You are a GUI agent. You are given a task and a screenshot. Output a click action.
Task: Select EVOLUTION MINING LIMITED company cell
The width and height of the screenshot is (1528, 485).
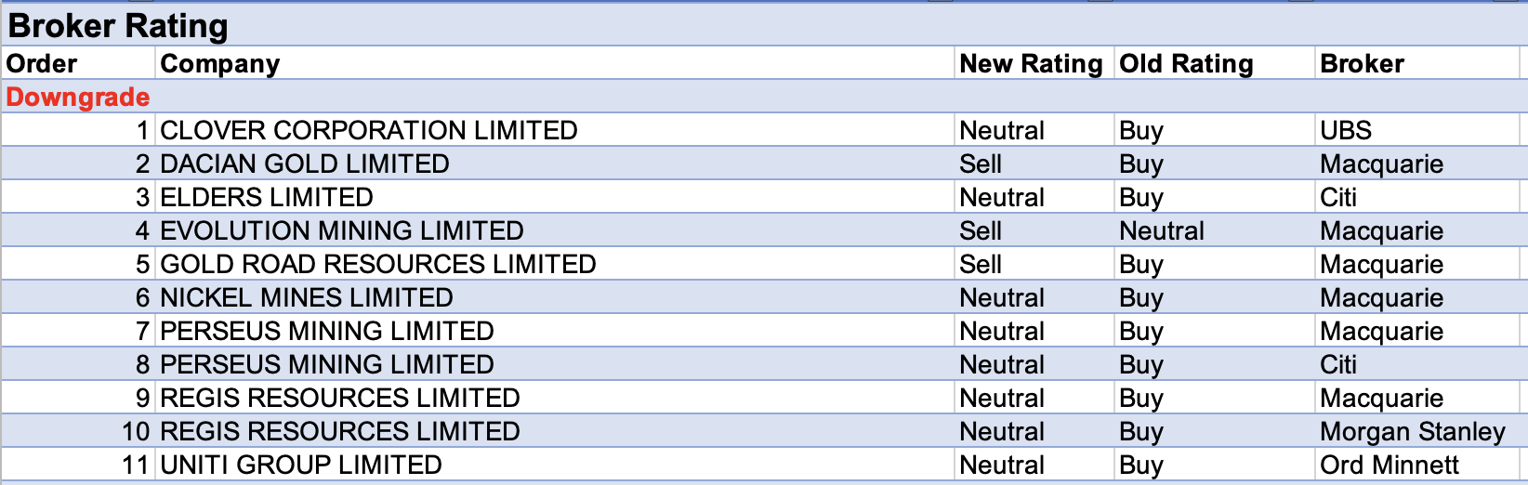tap(342, 230)
